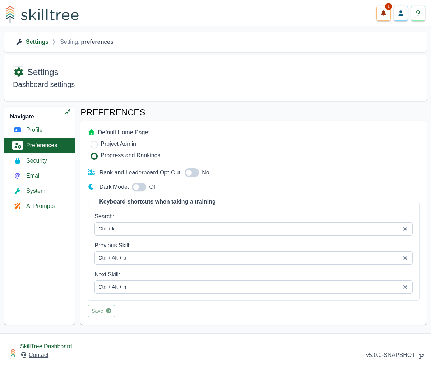The height and width of the screenshot is (368, 431).
Task: Open the Contact link in footer
Action: [38, 355]
